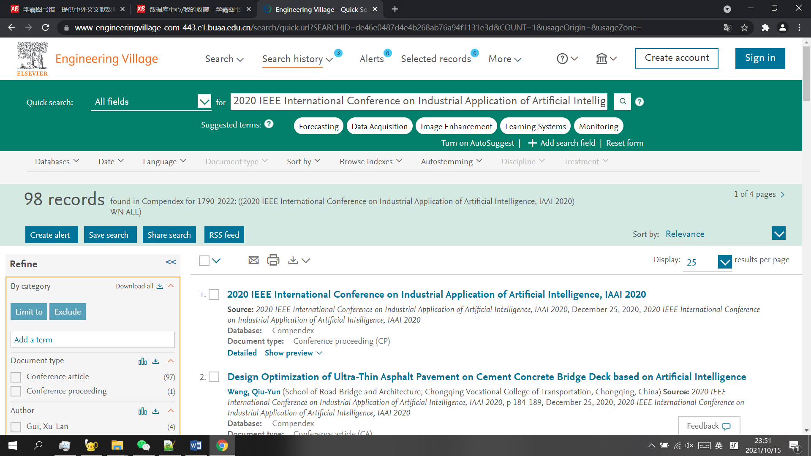Image resolution: width=811 pixels, height=456 pixels.
Task: Open the Chrome profile avatar icon
Action: coord(783,27)
